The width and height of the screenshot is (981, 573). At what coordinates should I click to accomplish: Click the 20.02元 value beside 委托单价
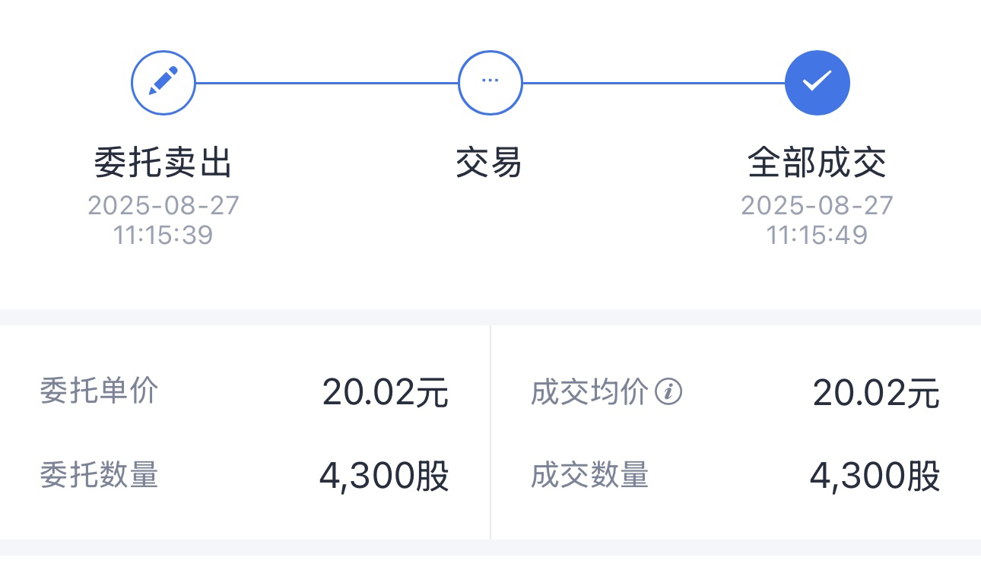click(386, 392)
